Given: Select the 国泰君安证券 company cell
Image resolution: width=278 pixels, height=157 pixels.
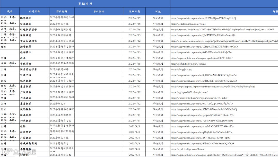Looking at the screenshot, I should 34,69.
